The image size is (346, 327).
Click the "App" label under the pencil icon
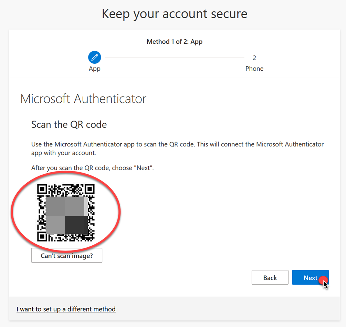(x=94, y=69)
